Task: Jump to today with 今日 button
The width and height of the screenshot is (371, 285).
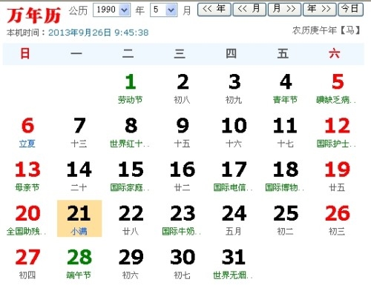Action: pos(350,10)
